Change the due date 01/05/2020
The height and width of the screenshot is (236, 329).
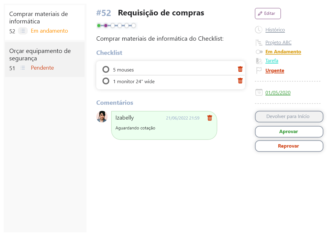tap(278, 93)
